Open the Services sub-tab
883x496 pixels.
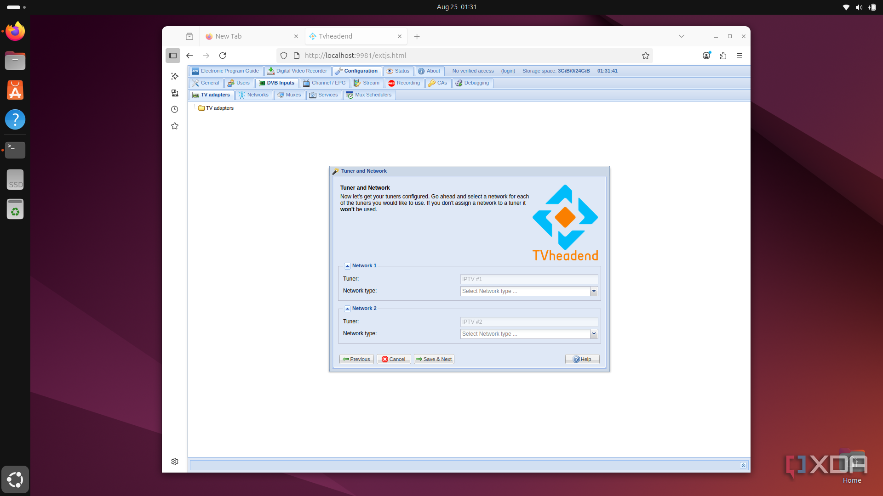coord(324,95)
